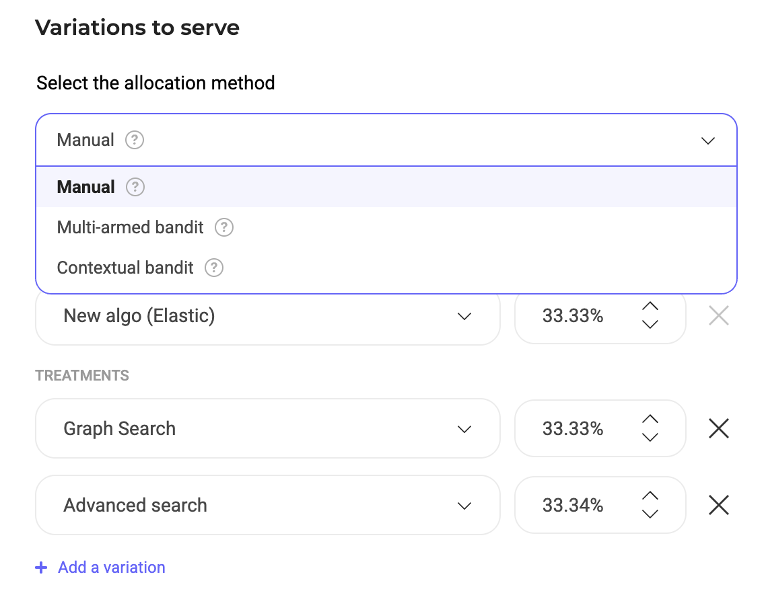This screenshot has height=589, width=766.
Task: Remove the New algo (Elastic) variation
Action: tap(718, 315)
